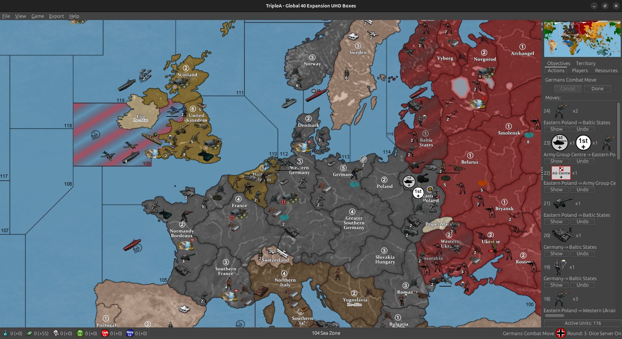Click the Slovakia Hungary label on the map
The image size is (622, 339).
(385, 259)
